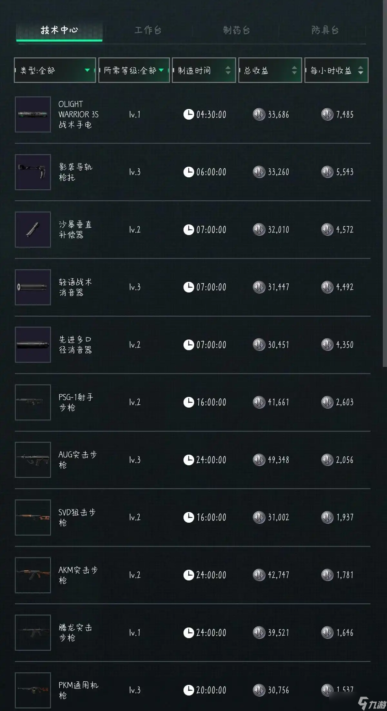Screen dimensions: 387x711
Task: Click the 沙暴垂直补偿器 compensator icon
Action: [33, 230]
